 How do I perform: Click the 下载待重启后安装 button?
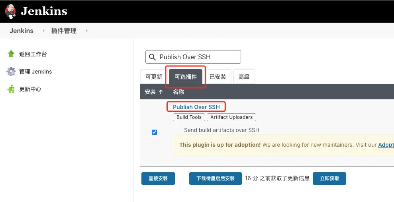pyautogui.click(x=216, y=179)
